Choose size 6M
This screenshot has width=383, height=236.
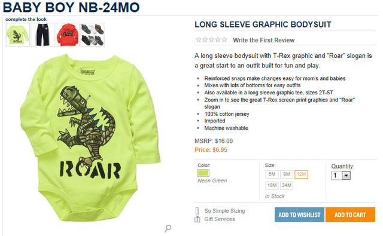[x=272, y=174]
